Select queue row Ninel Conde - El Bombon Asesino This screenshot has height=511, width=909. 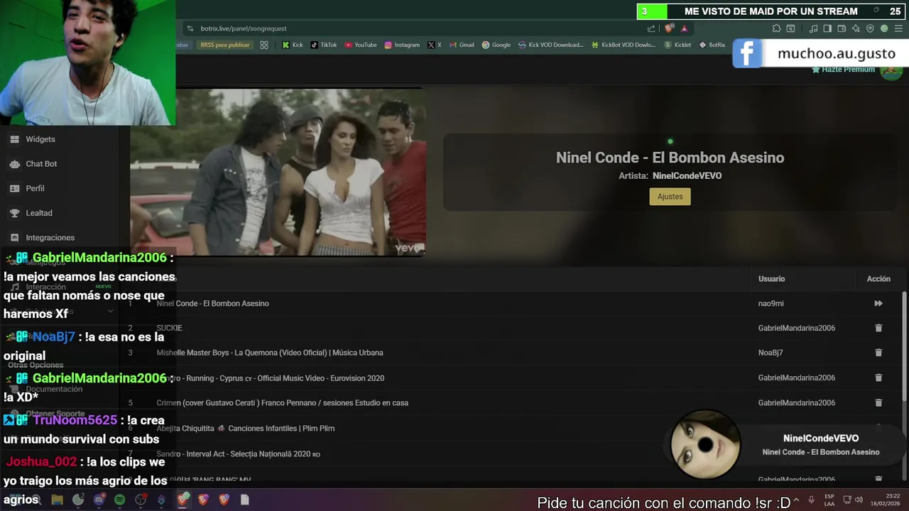[x=510, y=303]
